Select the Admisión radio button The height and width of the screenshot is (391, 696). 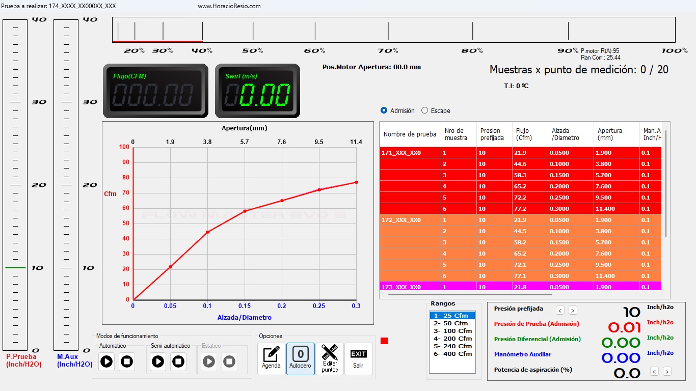(x=384, y=110)
